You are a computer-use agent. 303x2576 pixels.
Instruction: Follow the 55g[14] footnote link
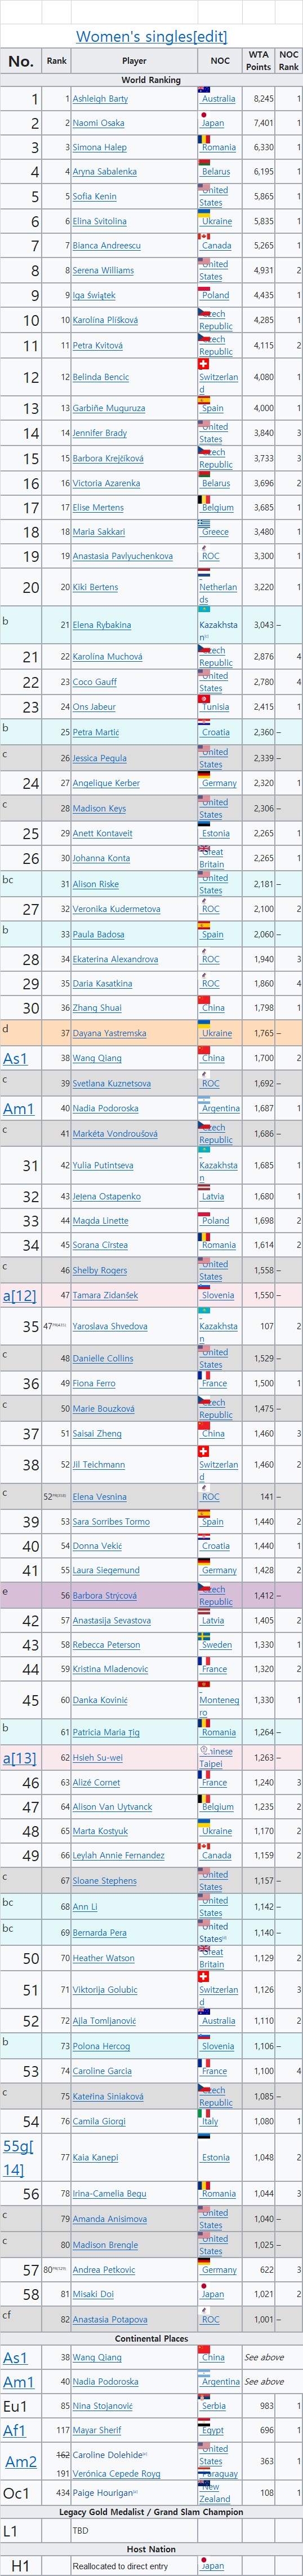[x=18, y=2157]
